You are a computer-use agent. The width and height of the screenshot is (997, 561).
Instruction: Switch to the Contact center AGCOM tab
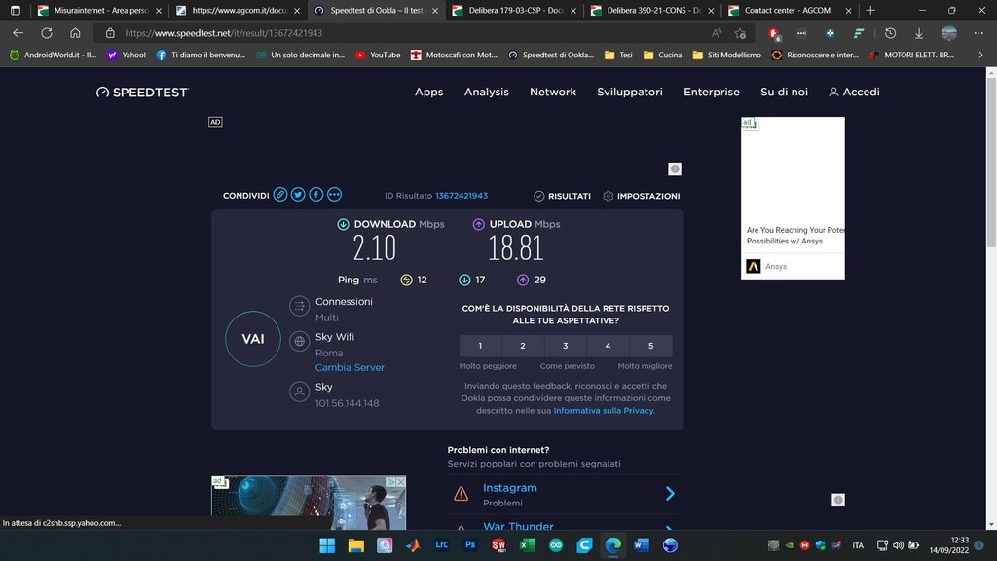791,10
